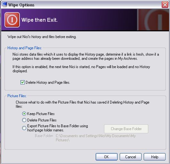Click the Wipe Options title bar text
The image size is (170, 164).
coord(21,5)
